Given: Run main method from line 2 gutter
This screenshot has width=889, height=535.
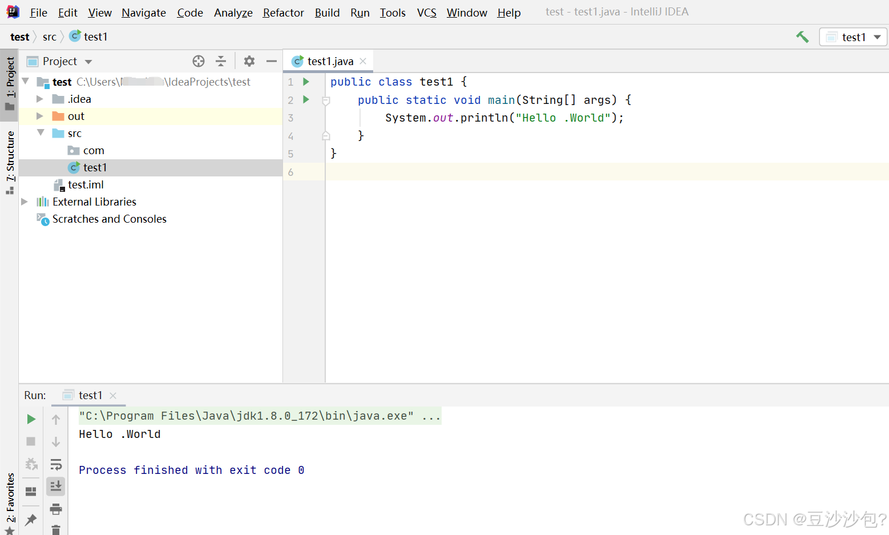Looking at the screenshot, I should point(306,99).
